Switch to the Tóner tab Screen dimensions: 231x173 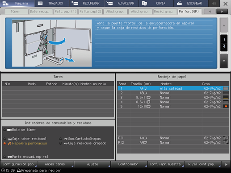pos(15,12)
